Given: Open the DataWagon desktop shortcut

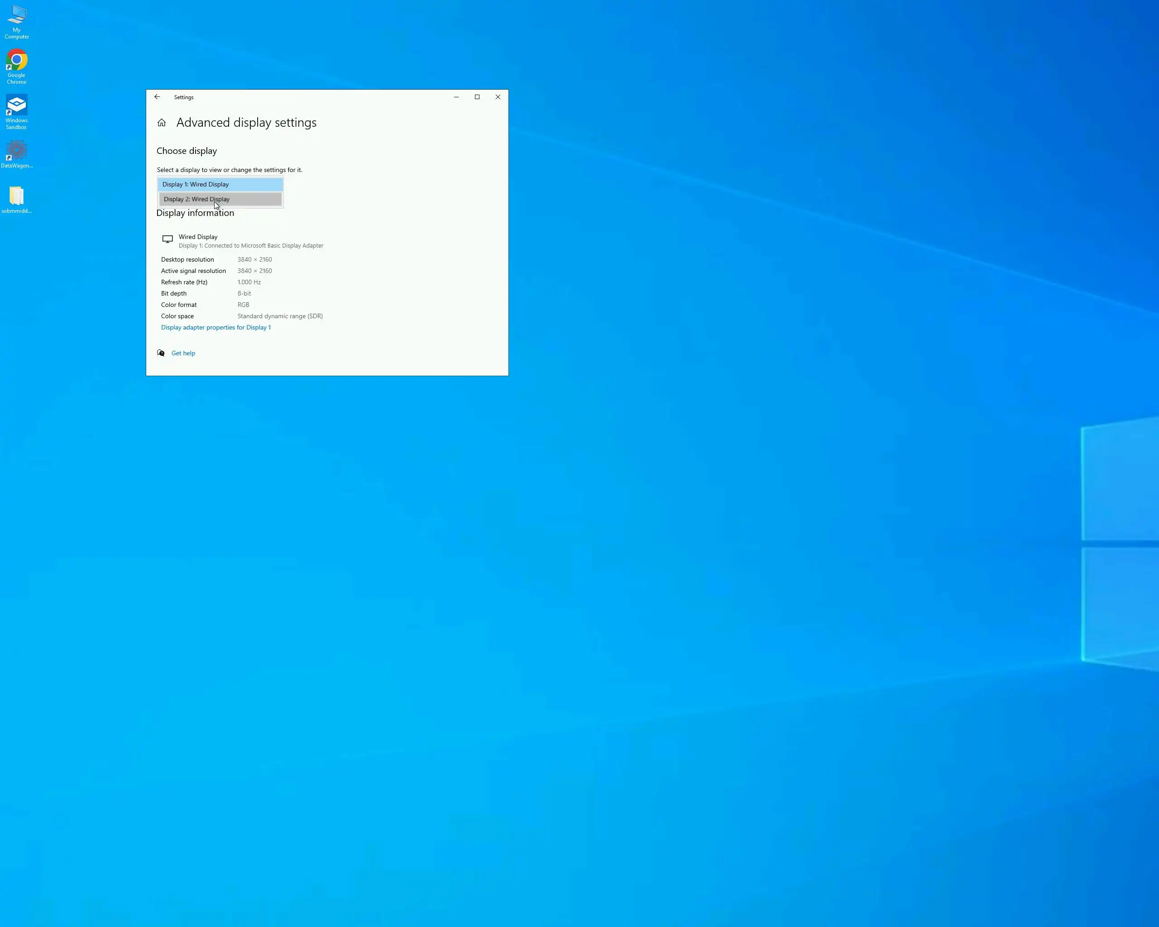Looking at the screenshot, I should point(17,150).
